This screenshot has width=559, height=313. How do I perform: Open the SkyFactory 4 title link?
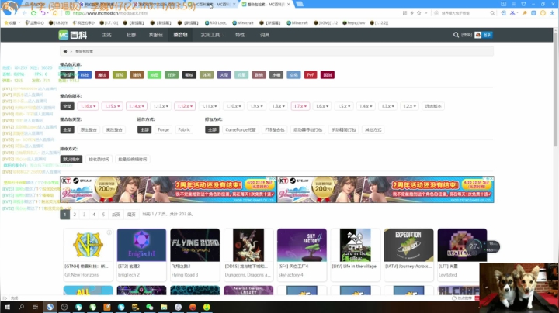click(x=291, y=275)
